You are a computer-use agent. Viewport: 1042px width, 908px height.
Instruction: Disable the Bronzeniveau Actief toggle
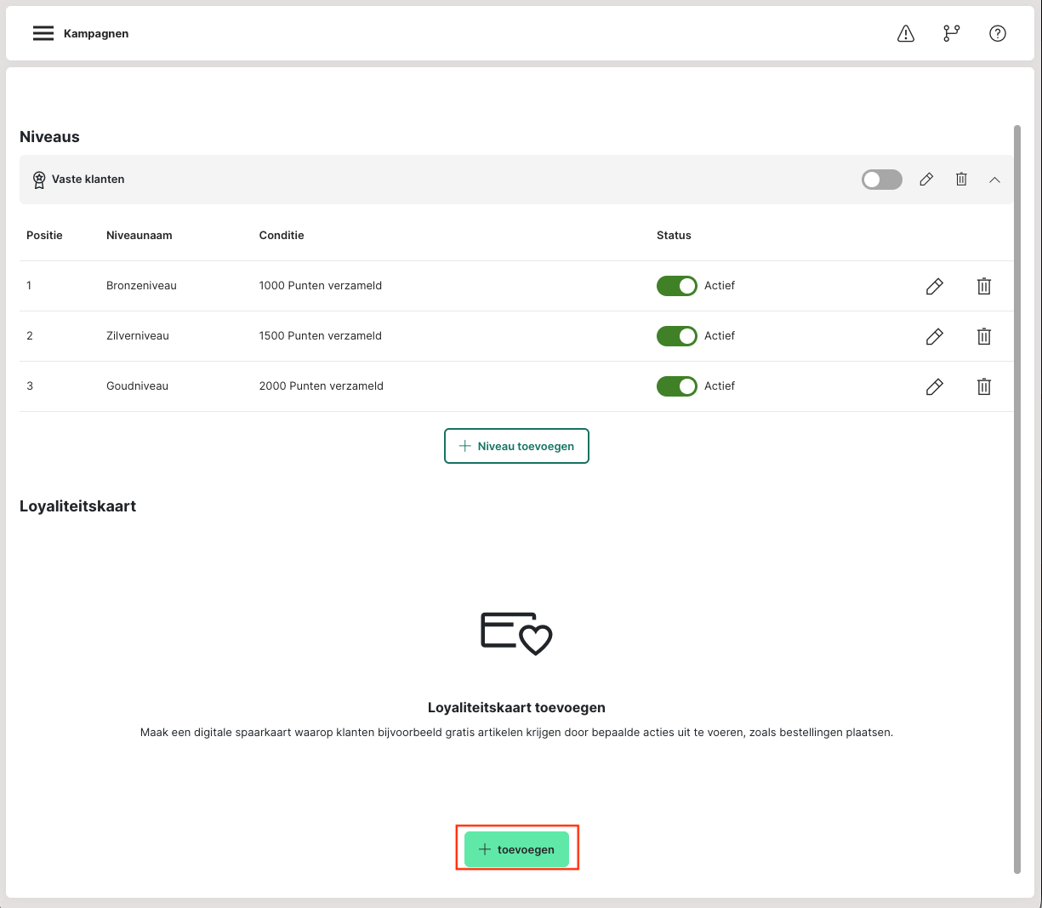676,286
